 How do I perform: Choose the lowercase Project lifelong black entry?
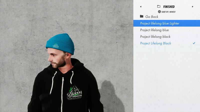(x=166, y=37)
